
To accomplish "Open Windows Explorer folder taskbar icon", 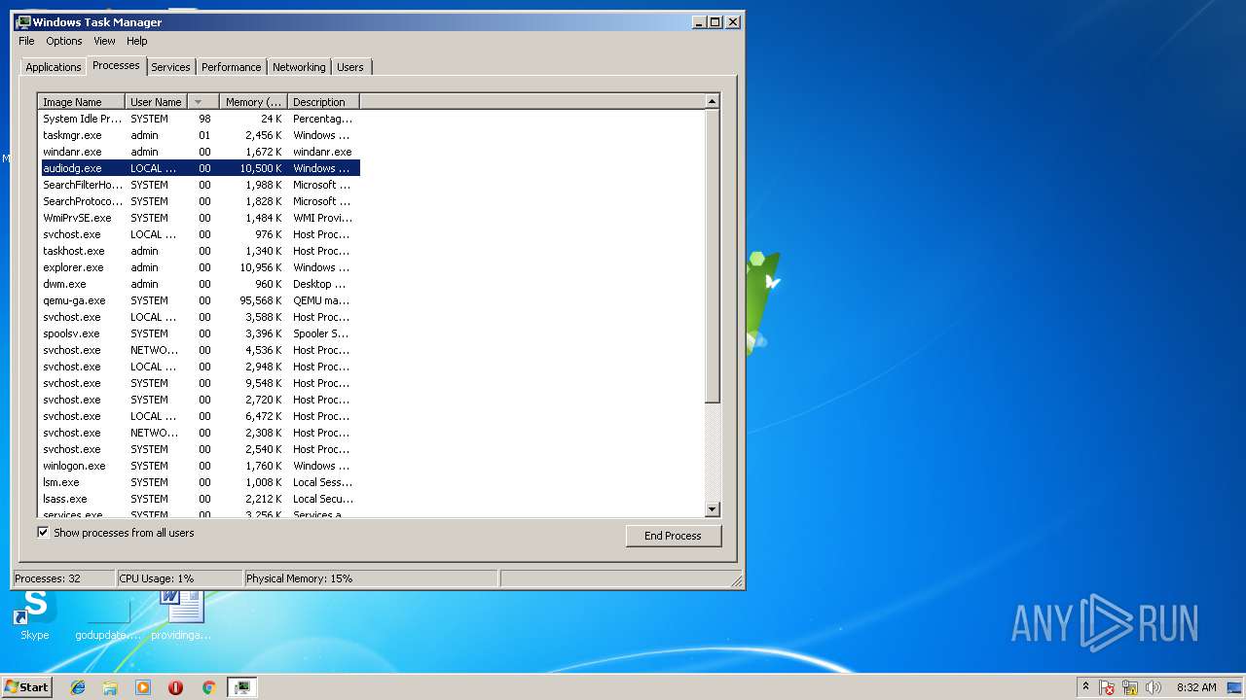I will coord(110,687).
